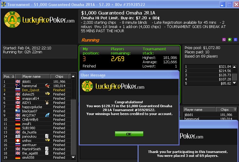Minimize the tournament window
Screen dimensions: 239x162
tap(222, 5)
